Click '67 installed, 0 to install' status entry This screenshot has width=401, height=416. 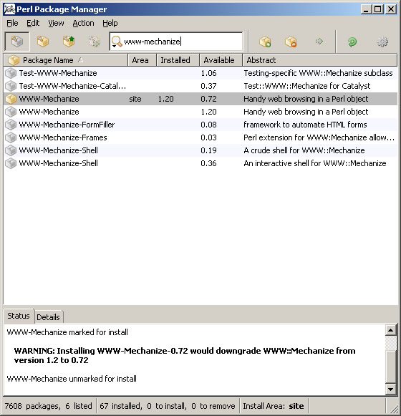[168, 406]
